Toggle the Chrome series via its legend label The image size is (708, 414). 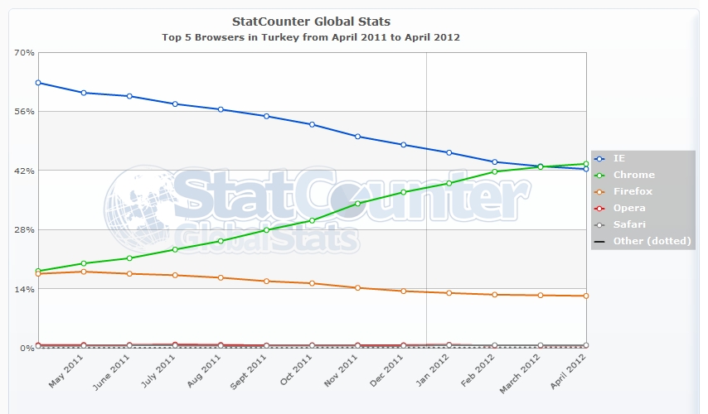(x=633, y=175)
